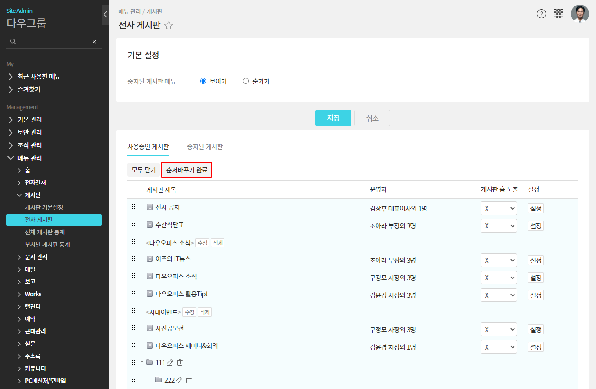Click the 순서바꾸기 완료 button
Image resolution: width=596 pixels, height=389 pixels.
tap(186, 170)
